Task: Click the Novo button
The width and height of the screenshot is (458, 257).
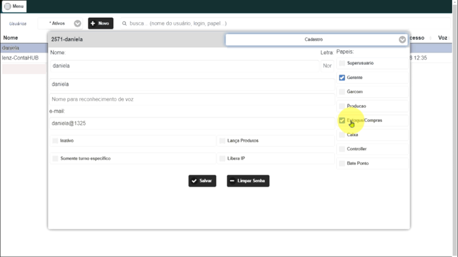Action: click(x=101, y=23)
